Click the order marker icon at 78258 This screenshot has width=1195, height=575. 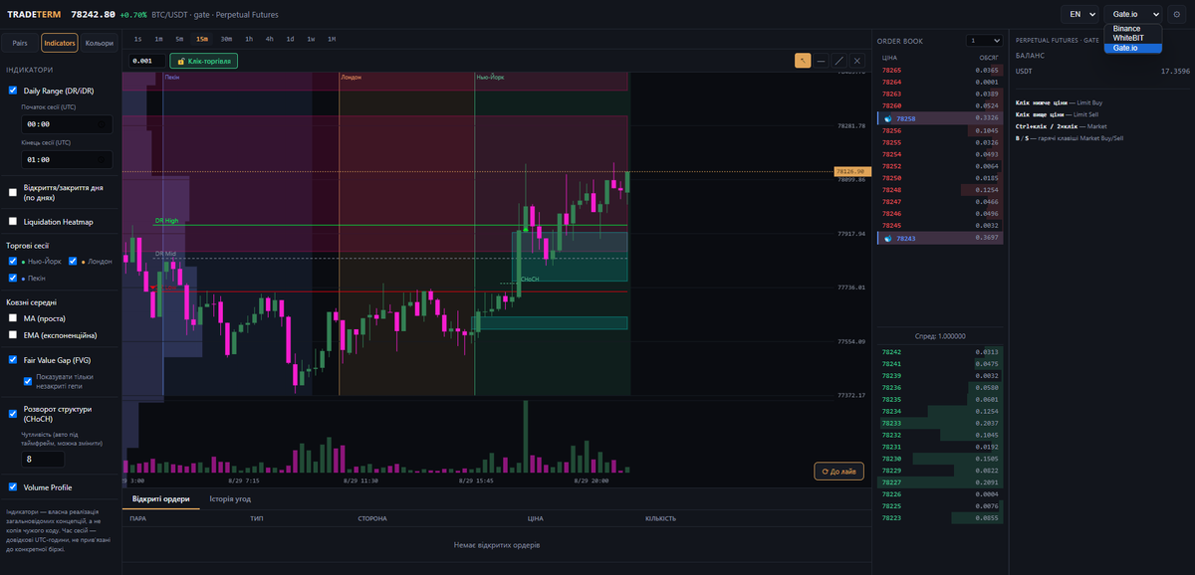tap(888, 118)
